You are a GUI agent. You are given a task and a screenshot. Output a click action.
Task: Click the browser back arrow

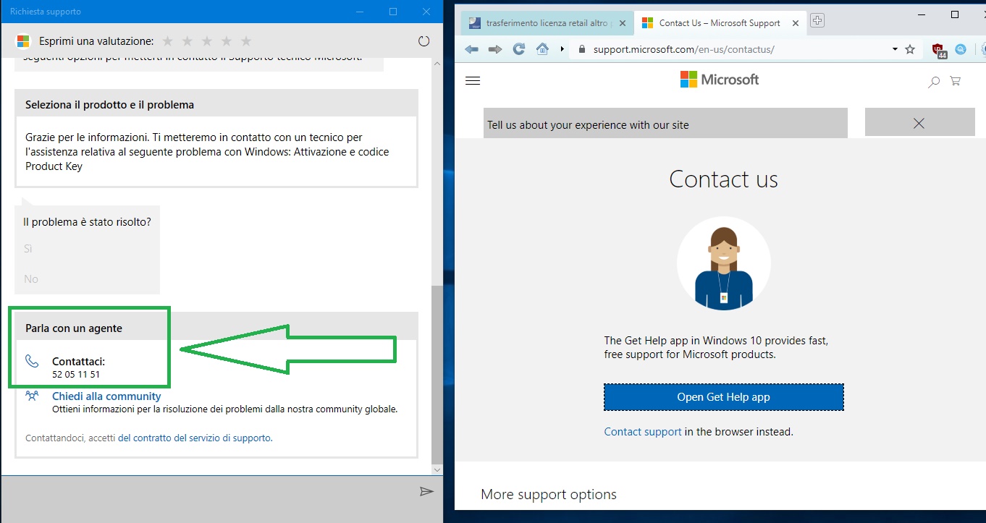472,49
